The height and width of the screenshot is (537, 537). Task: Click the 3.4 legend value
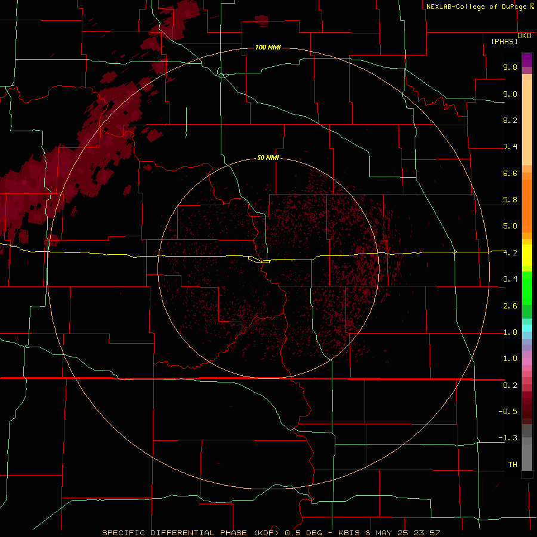click(510, 279)
